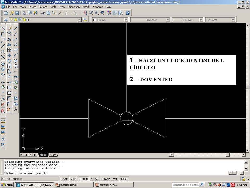Select the Hatch tool

(16, 98)
